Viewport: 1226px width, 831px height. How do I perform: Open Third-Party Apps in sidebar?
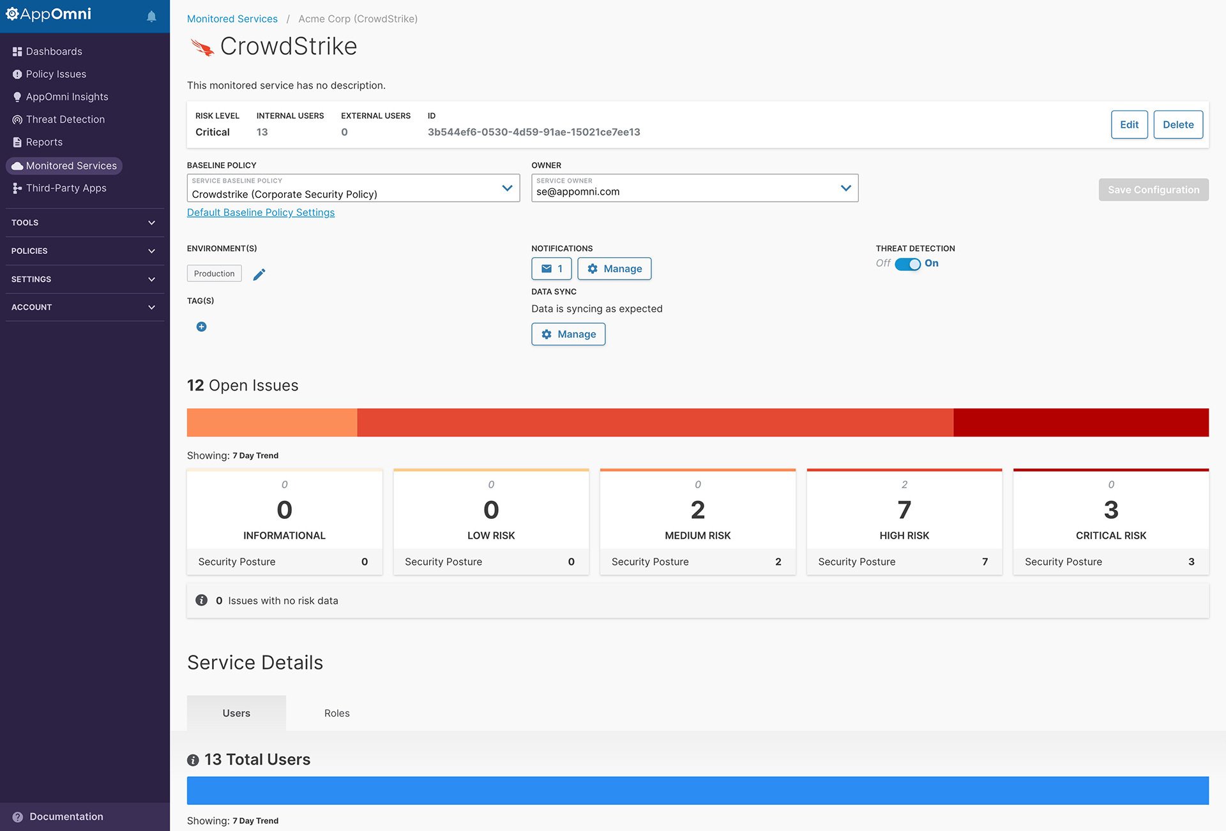point(66,188)
